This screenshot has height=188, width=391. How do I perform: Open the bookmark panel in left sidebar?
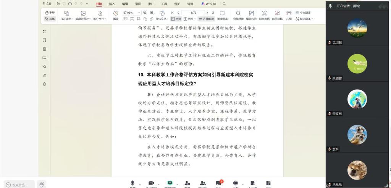click(44, 40)
